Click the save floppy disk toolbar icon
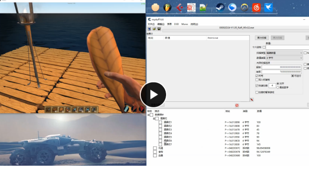This screenshot has height=175, width=309. click(159, 29)
